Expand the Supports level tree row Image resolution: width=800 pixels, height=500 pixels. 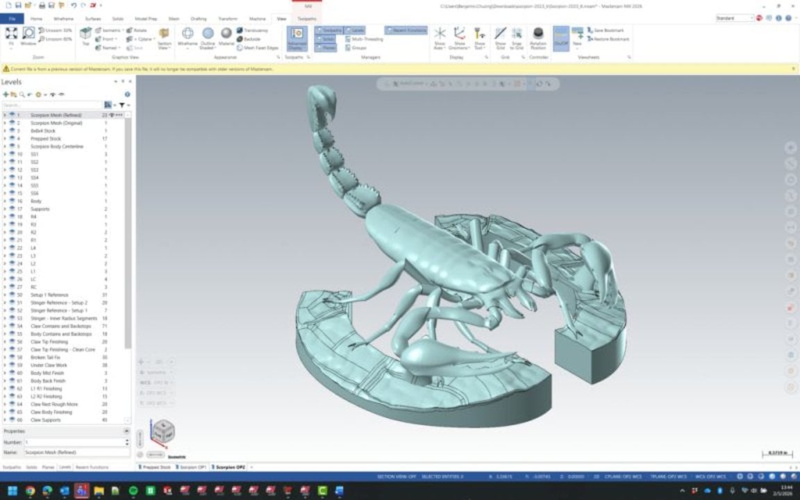pos(5,209)
